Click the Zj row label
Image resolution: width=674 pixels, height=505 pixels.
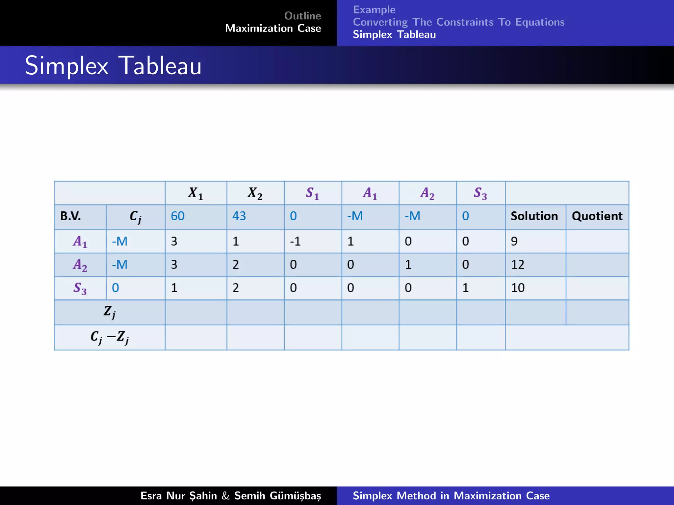coord(109,312)
